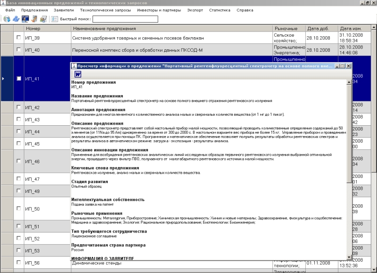Click proposal name 'Система удобрения товарных и семенных посевов баклажан'

(x=138, y=38)
